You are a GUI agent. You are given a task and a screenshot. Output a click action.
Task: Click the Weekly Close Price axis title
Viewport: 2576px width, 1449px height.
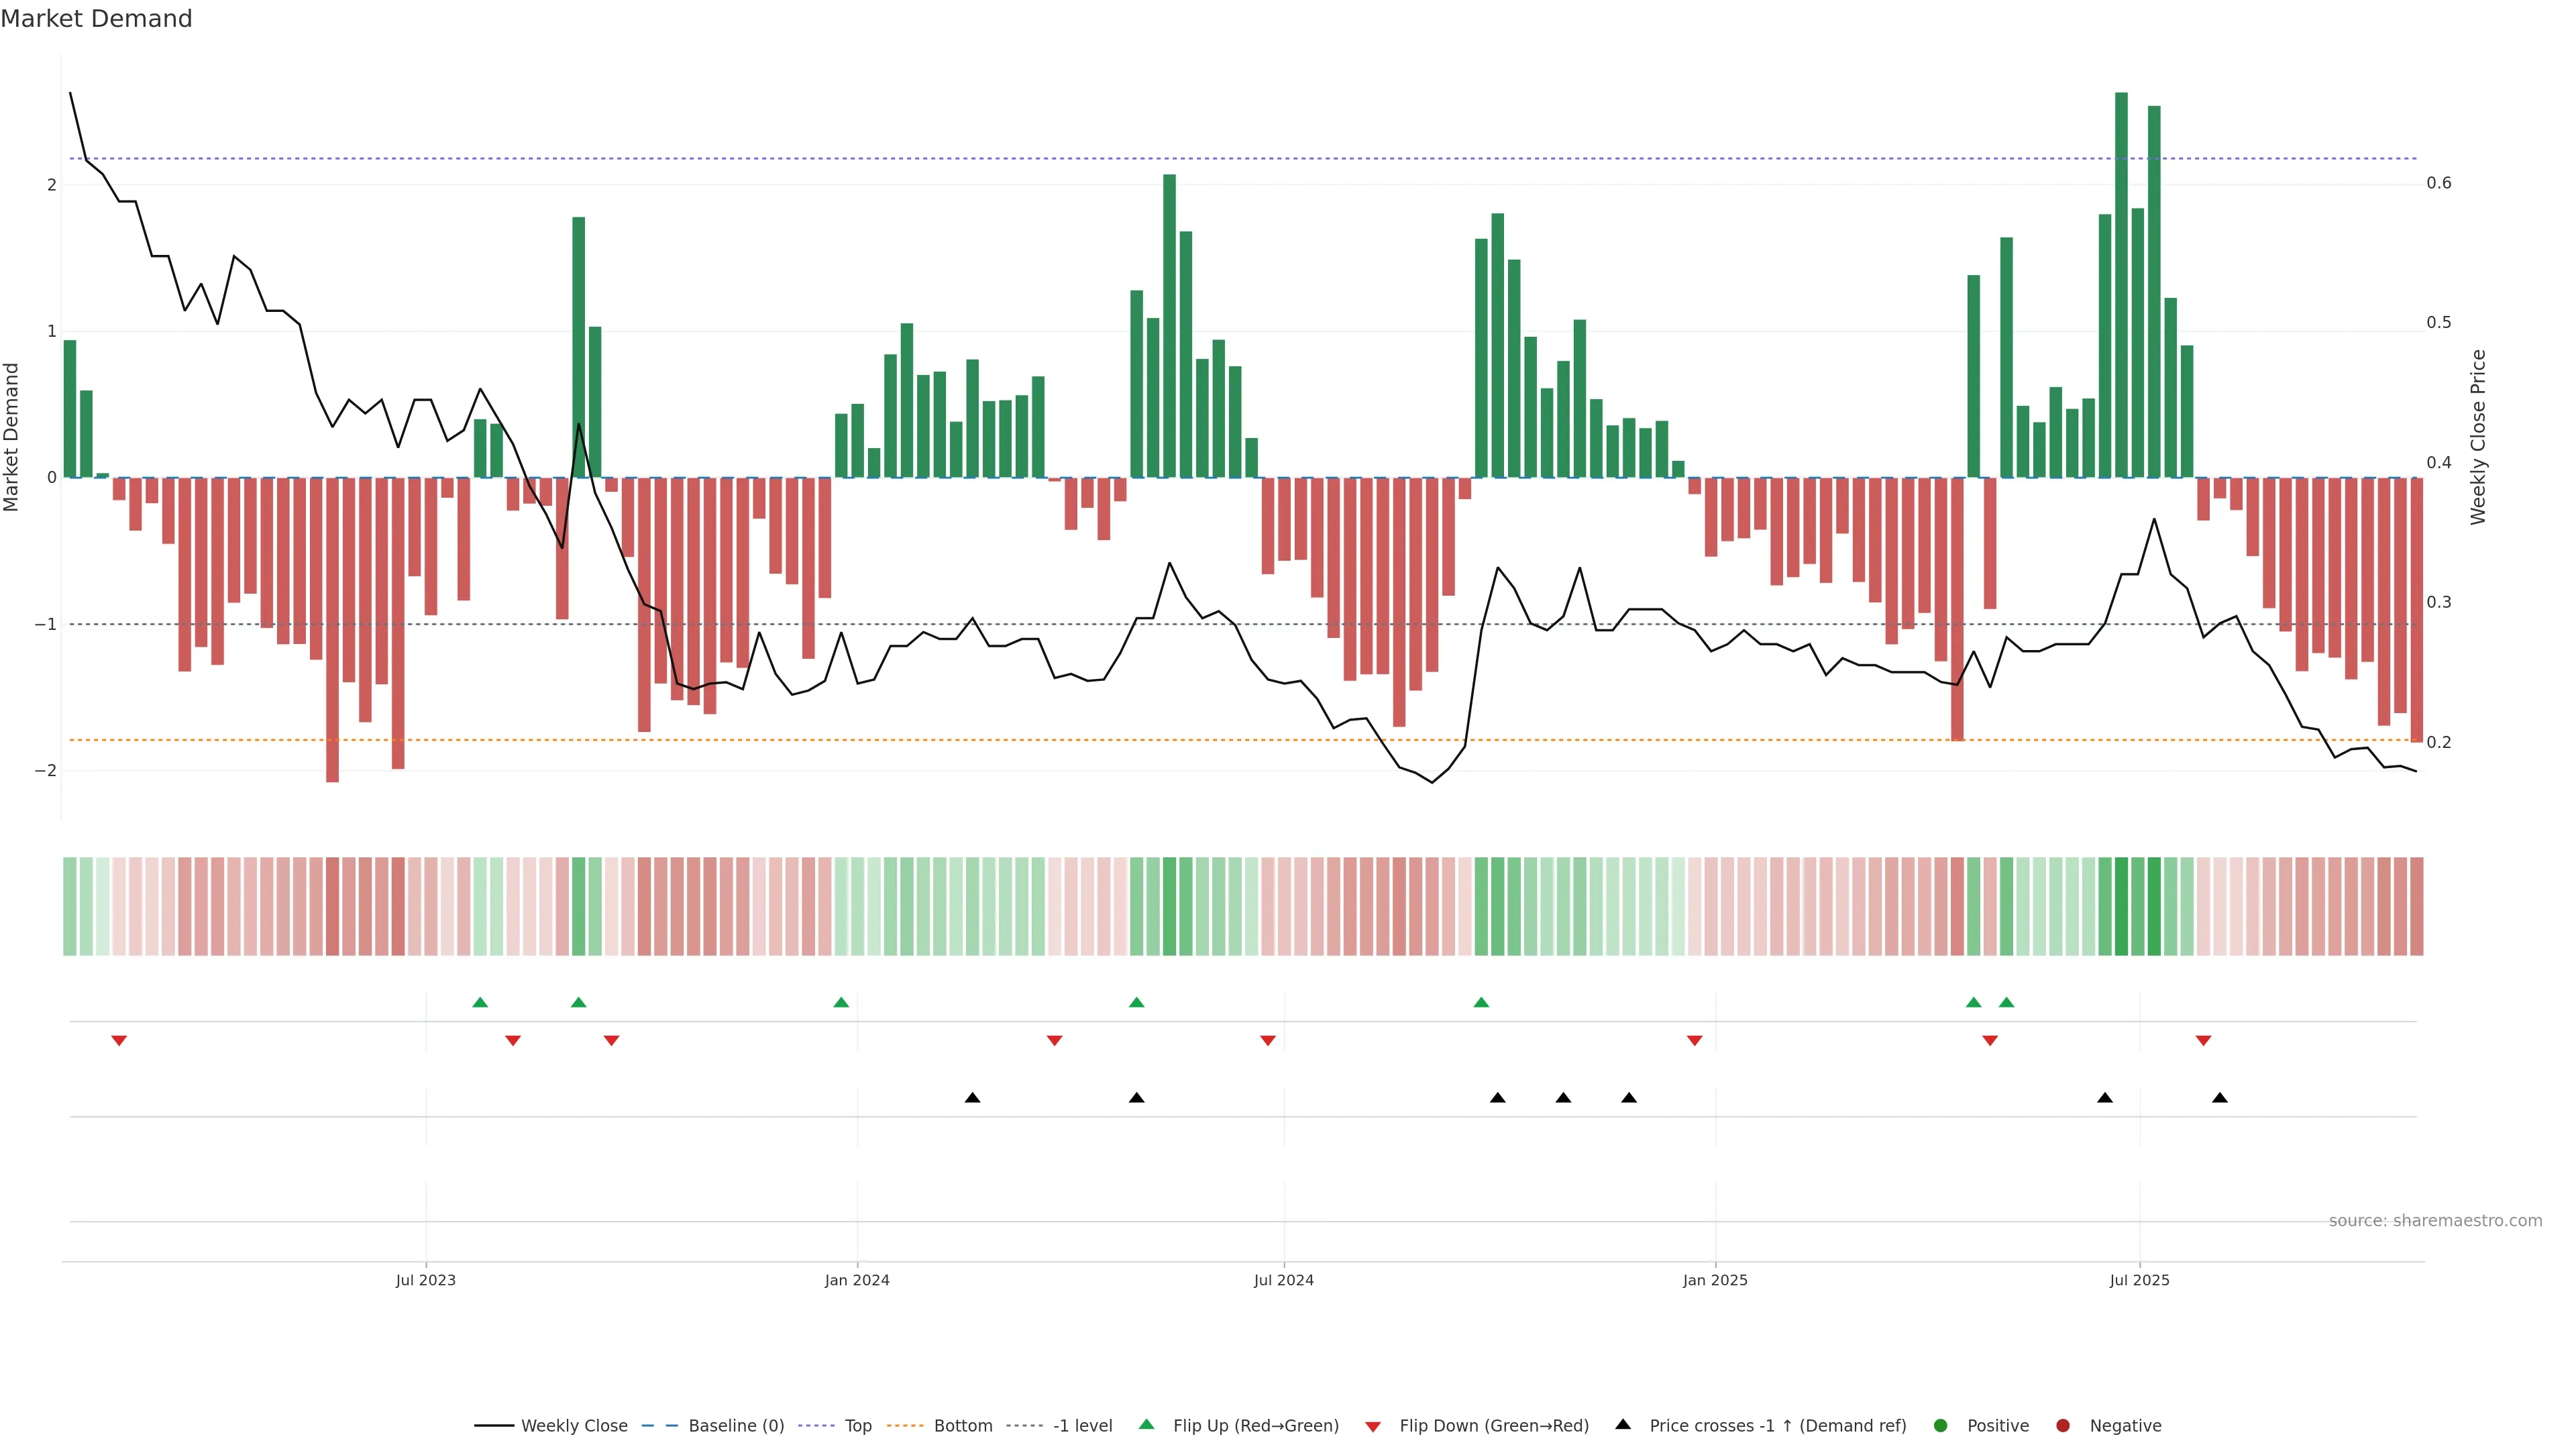2478,437
